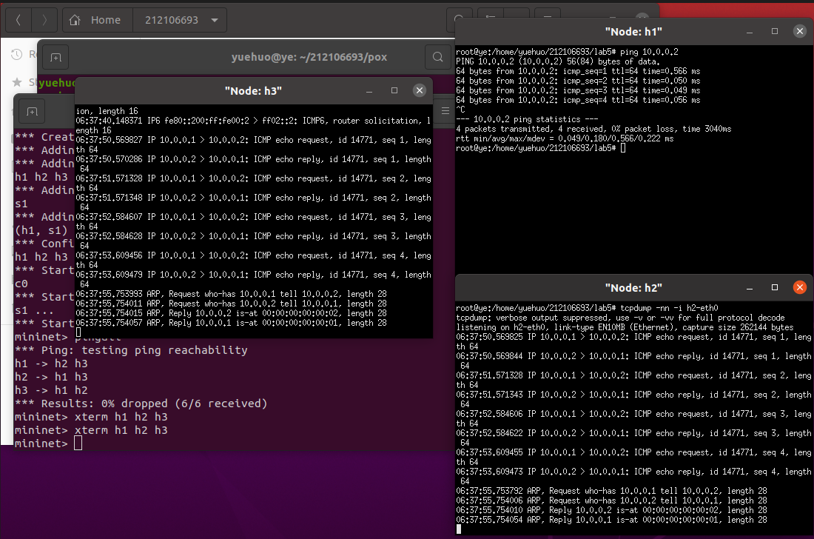This screenshot has width=814, height=539.
Task: Click the ping 10.0.0.2 command line in h1
Action: point(567,52)
